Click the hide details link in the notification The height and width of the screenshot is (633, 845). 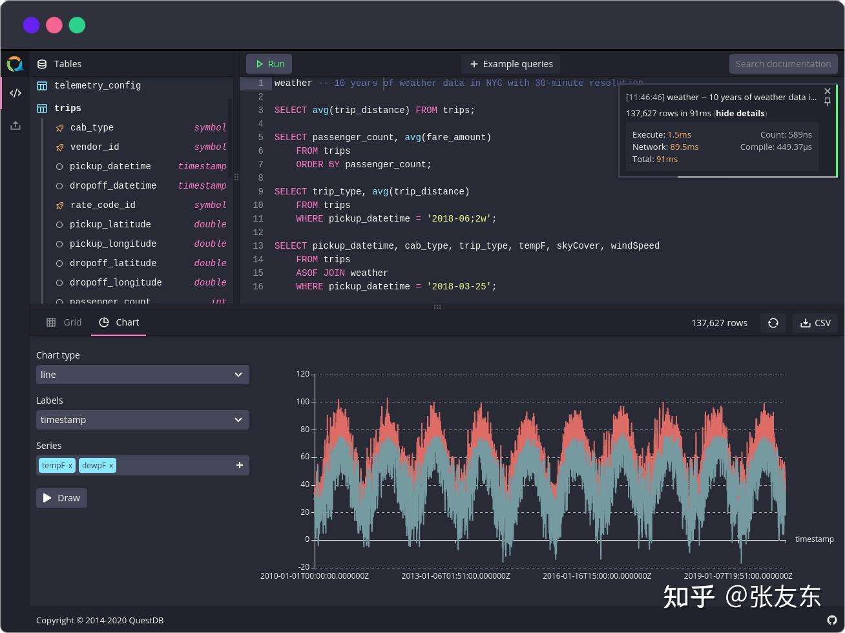pos(740,113)
